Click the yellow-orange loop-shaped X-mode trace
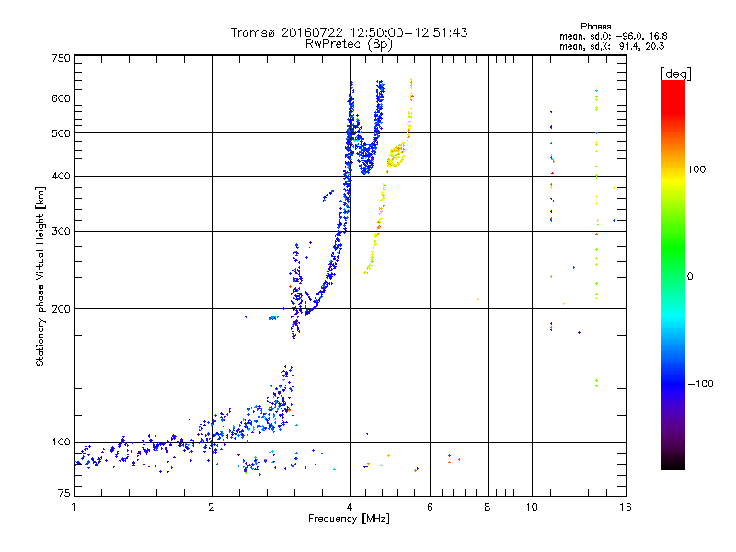 [397, 155]
